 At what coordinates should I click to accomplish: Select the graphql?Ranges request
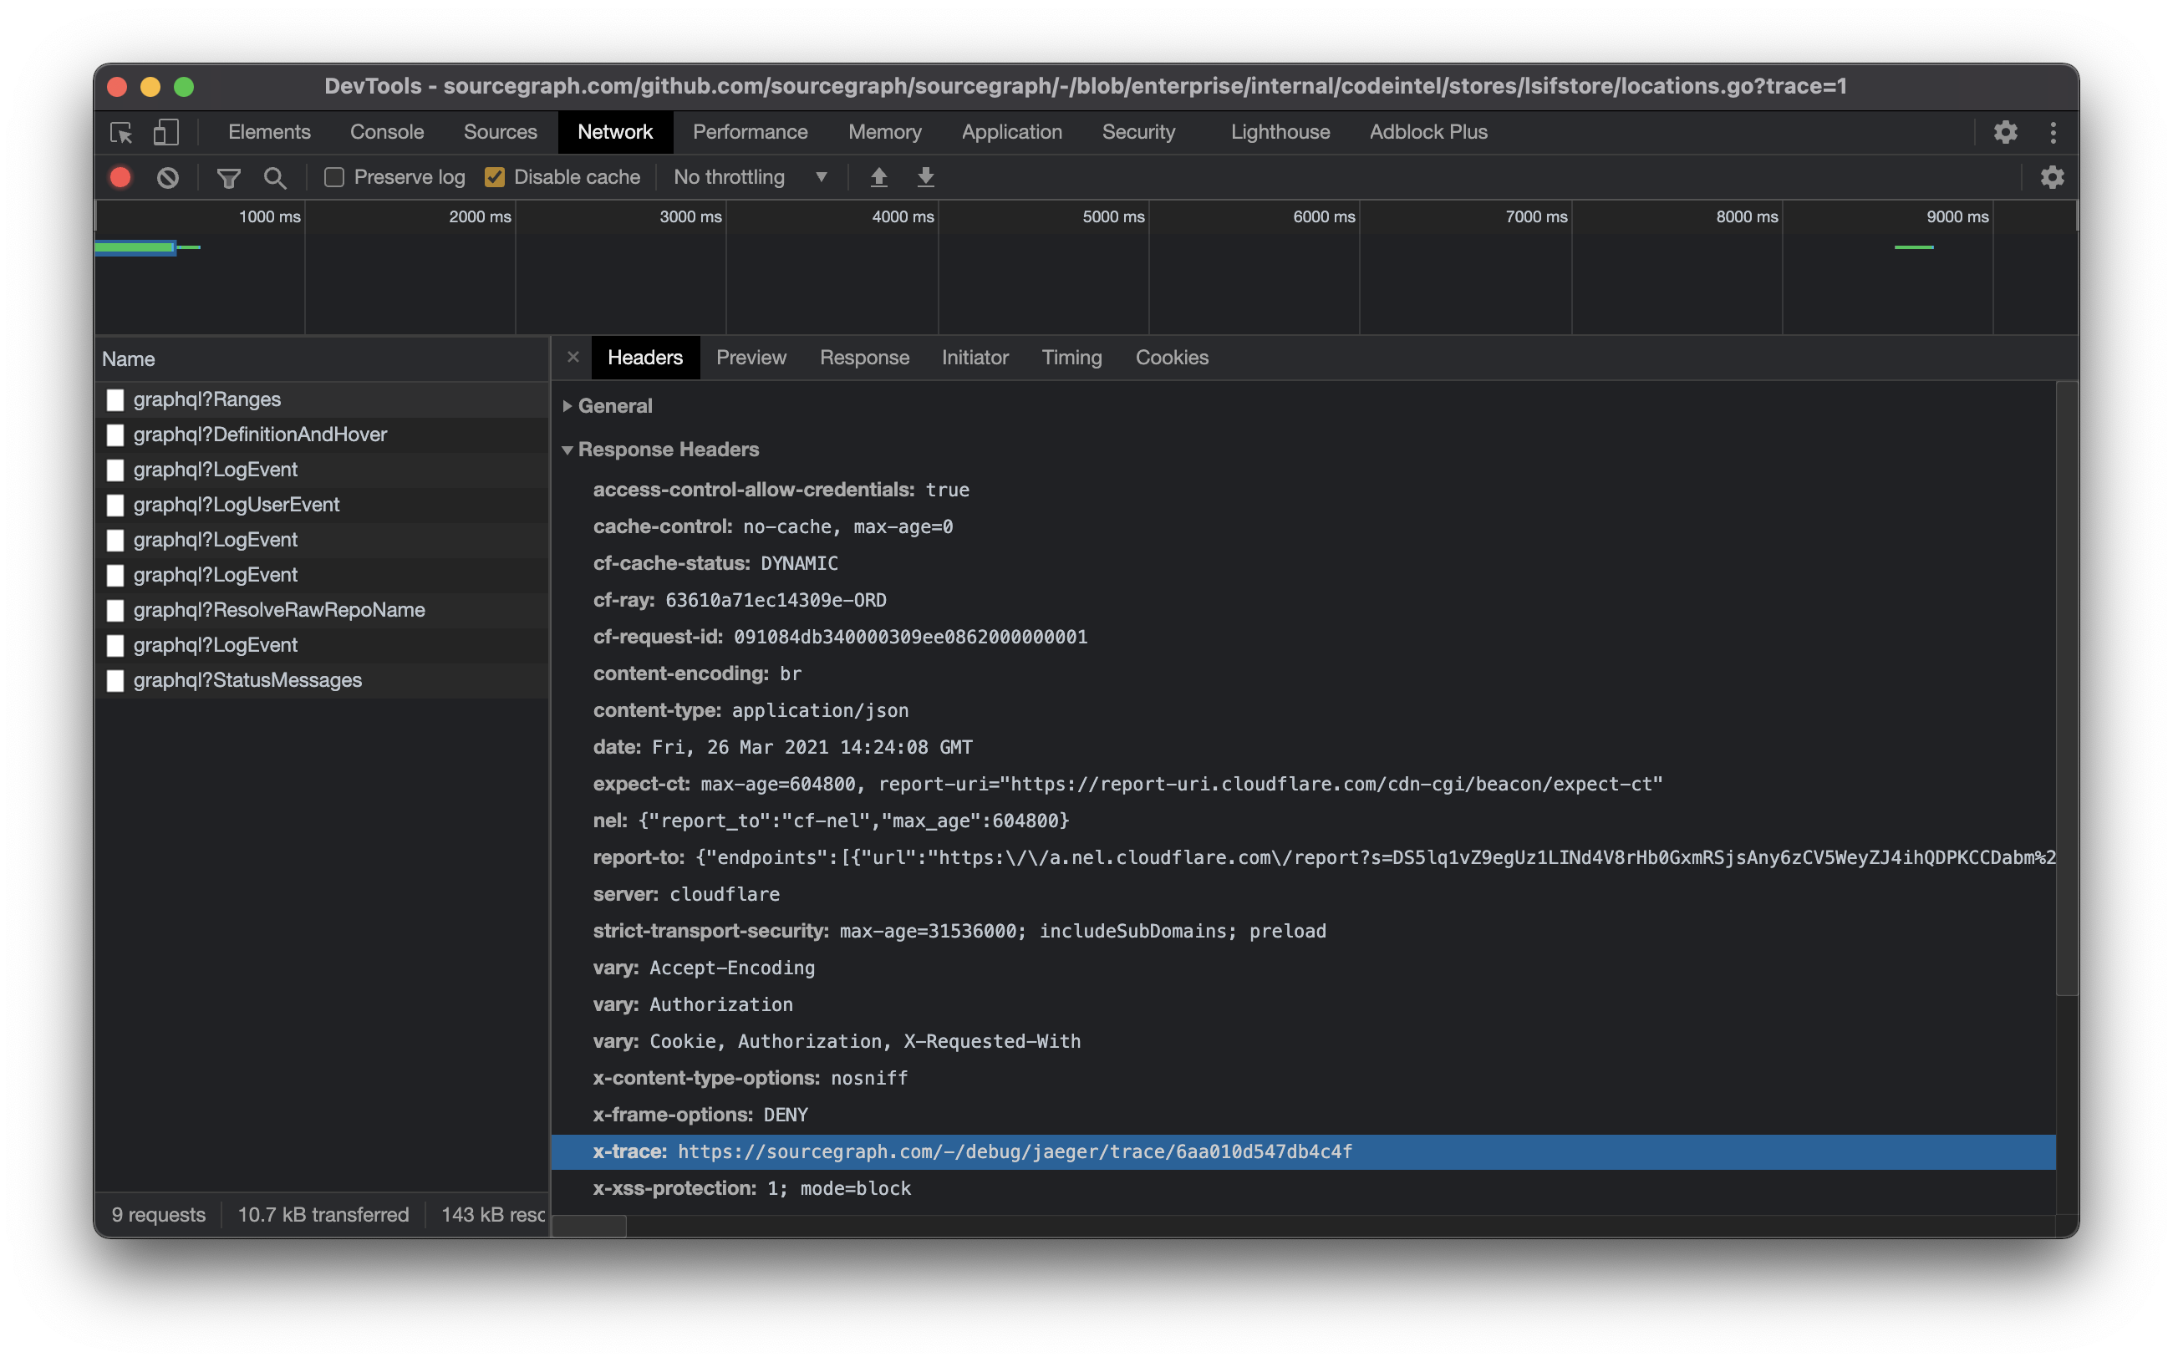(x=323, y=400)
